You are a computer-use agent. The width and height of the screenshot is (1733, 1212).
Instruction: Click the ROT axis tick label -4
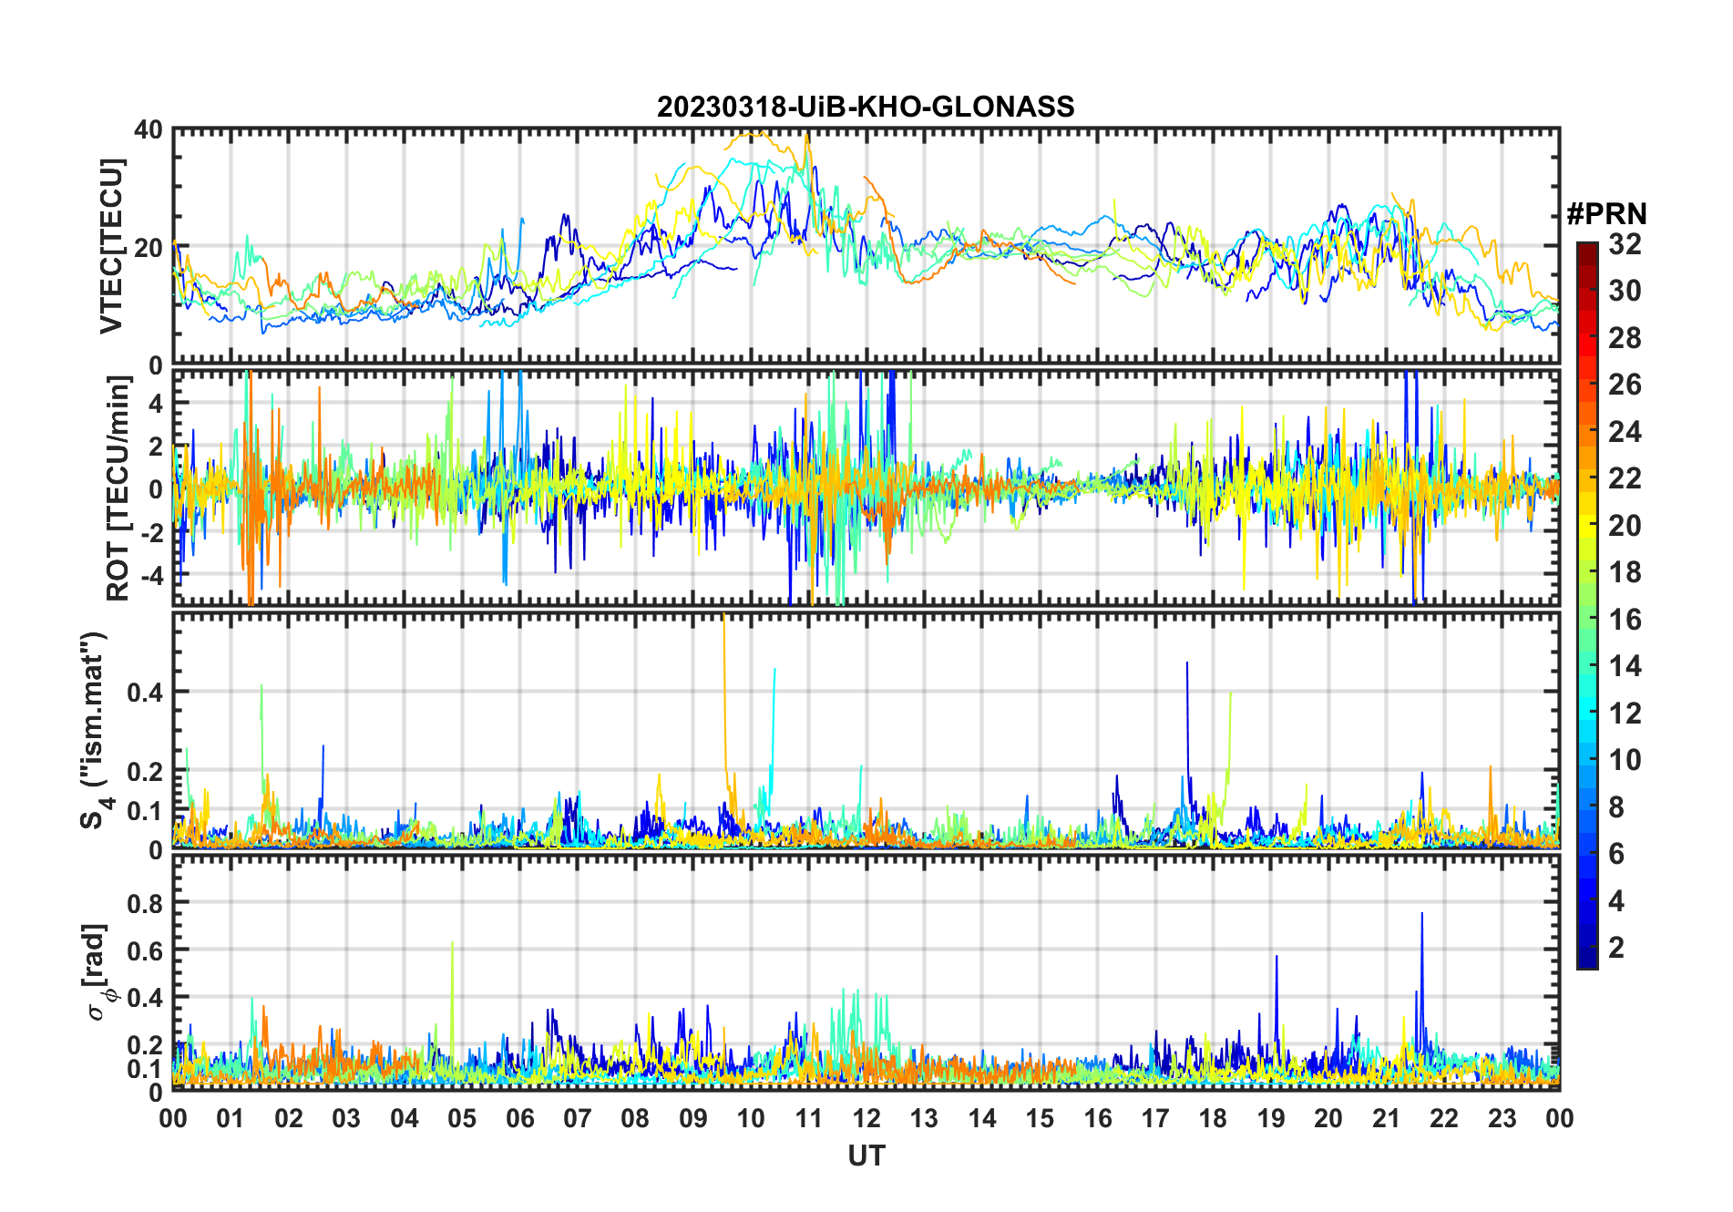point(151,576)
